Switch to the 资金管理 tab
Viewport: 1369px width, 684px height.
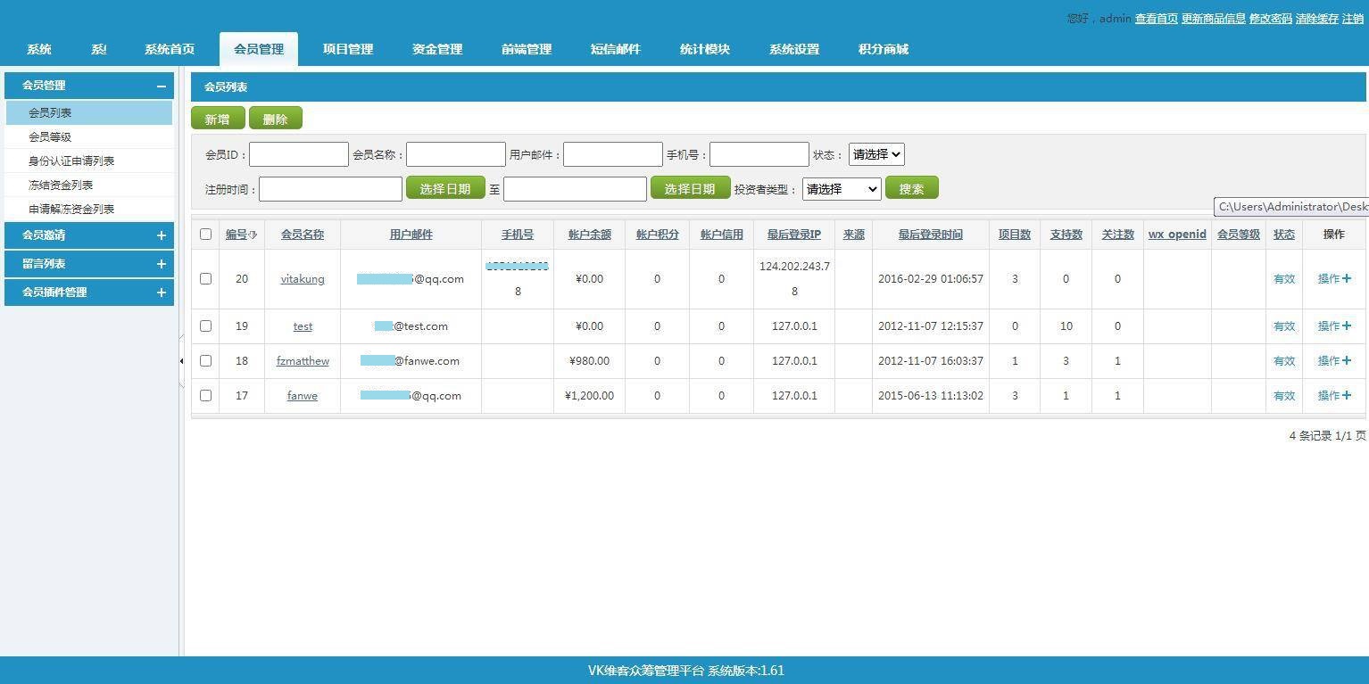437,49
